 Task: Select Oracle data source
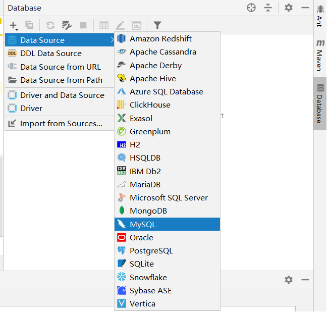click(x=167, y=237)
